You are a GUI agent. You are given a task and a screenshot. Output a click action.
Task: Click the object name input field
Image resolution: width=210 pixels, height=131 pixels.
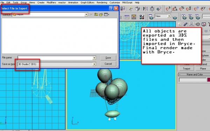tap(192, 80)
